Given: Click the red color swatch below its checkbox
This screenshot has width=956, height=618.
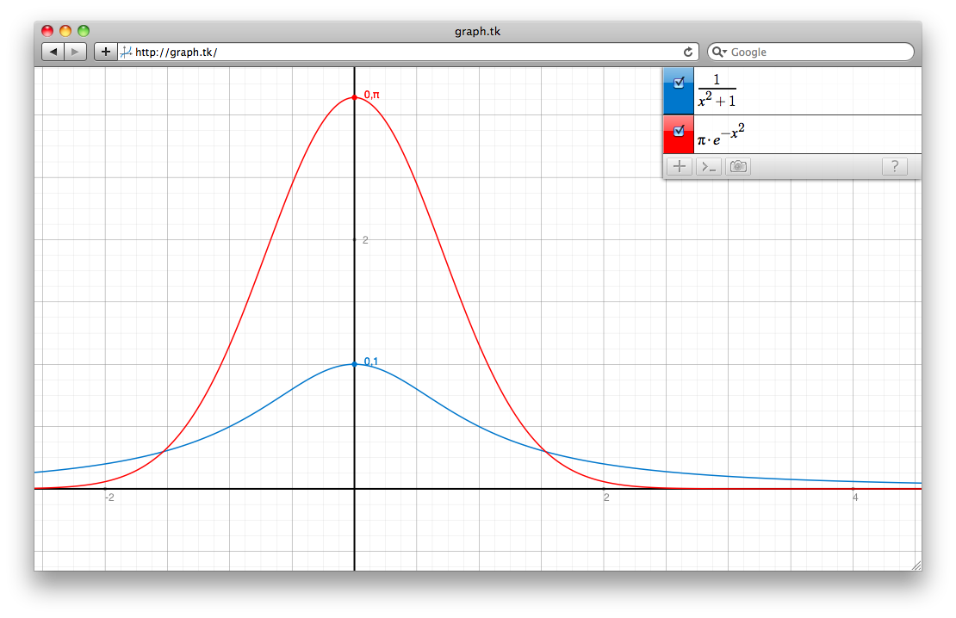Looking at the screenshot, I should coord(678,145).
